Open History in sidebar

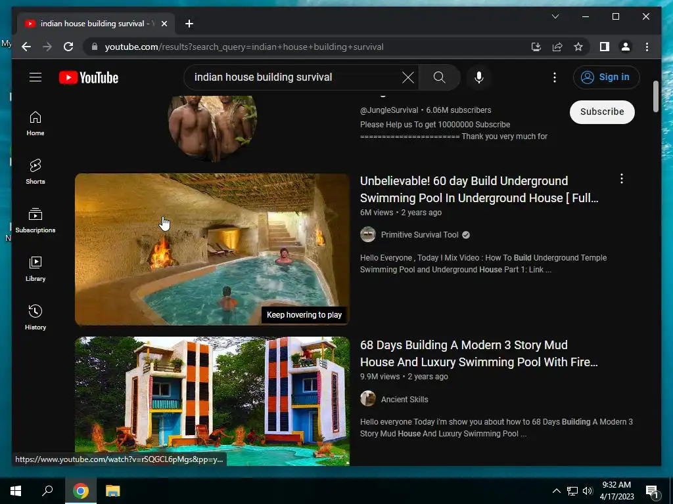pos(35,318)
